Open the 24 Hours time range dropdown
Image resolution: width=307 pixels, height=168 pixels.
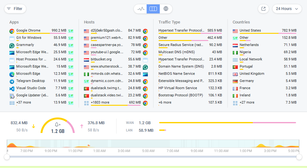pyautogui.click(x=287, y=9)
